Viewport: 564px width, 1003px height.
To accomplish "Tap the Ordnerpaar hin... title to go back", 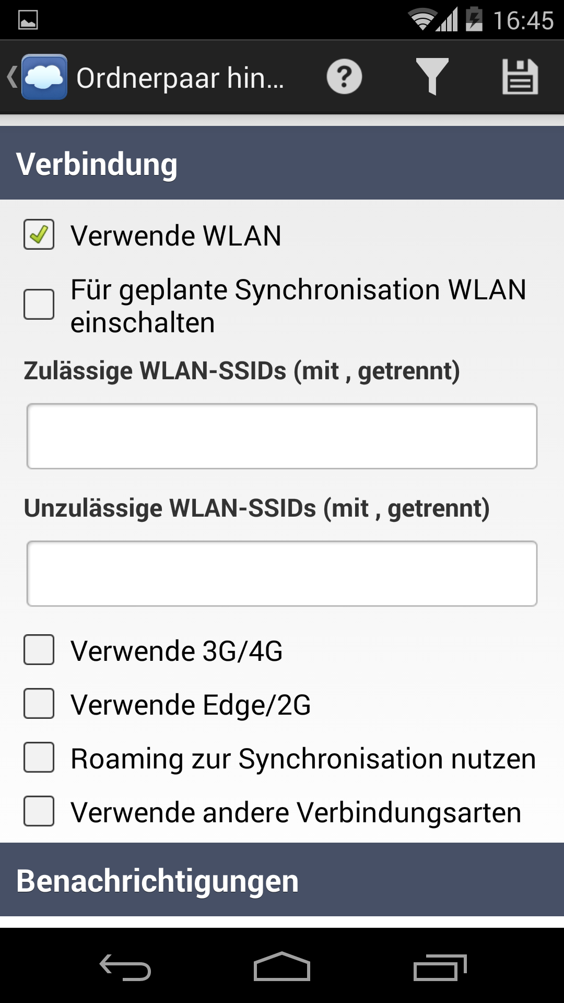I will point(180,78).
